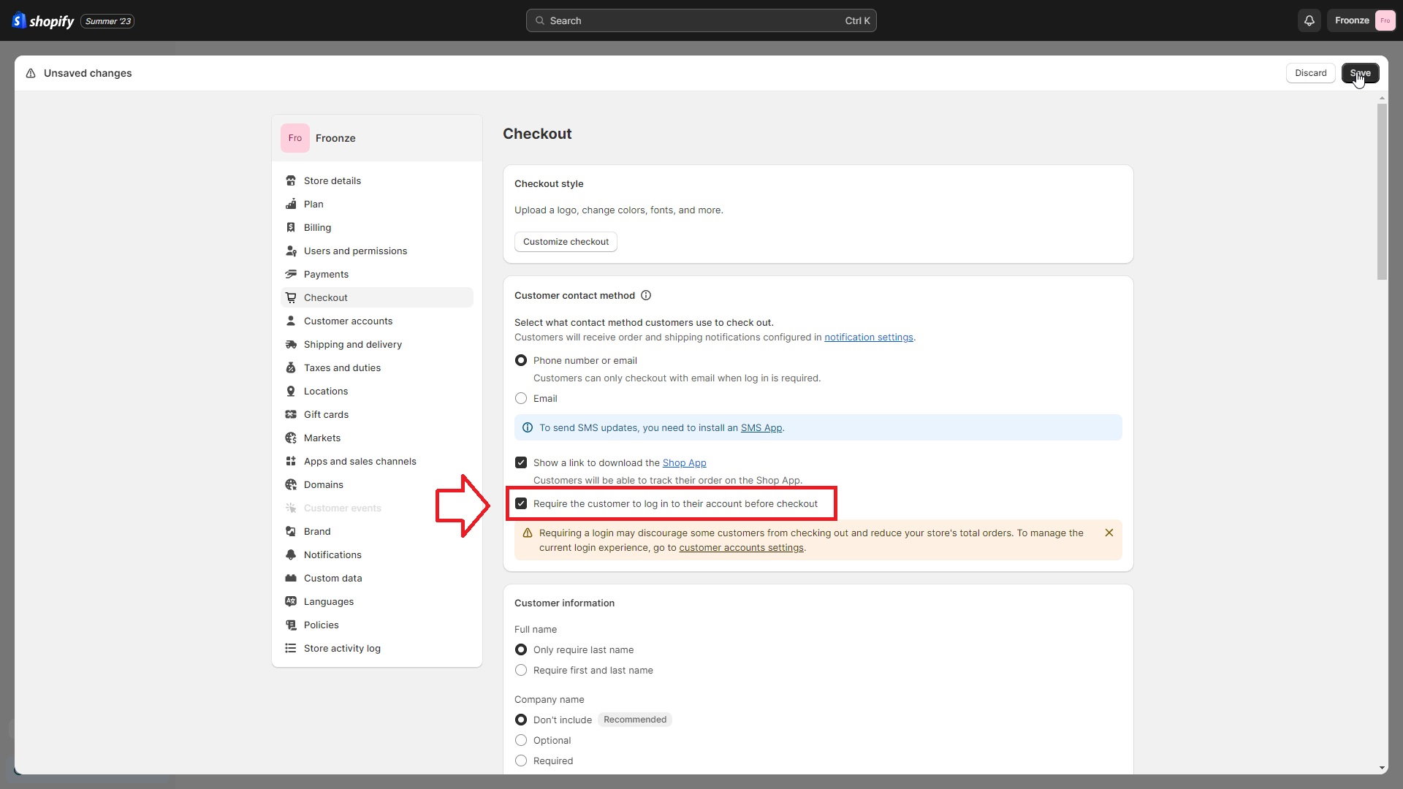The height and width of the screenshot is (789, 1403).
Task: Discard the unsaved changes
Action: tap(1310, 73)
